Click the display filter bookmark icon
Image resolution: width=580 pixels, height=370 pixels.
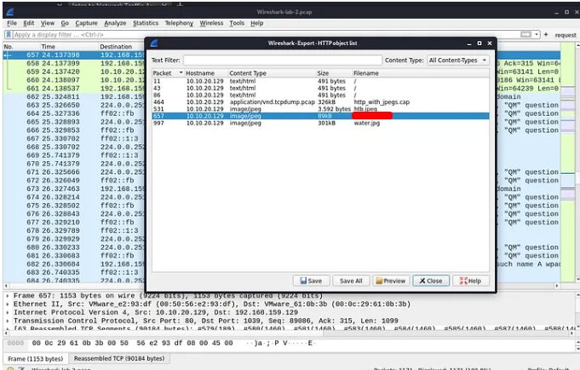click(9, 35)
